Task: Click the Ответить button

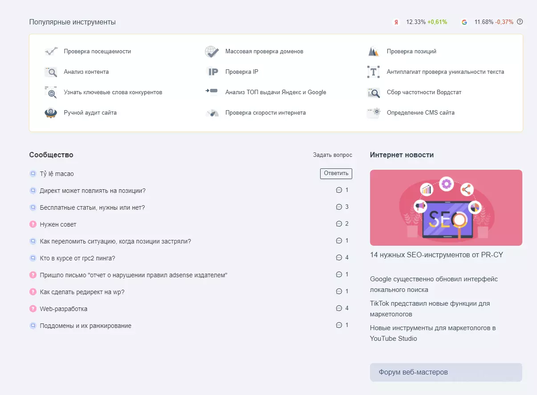Action: click(x=336, y=173)
